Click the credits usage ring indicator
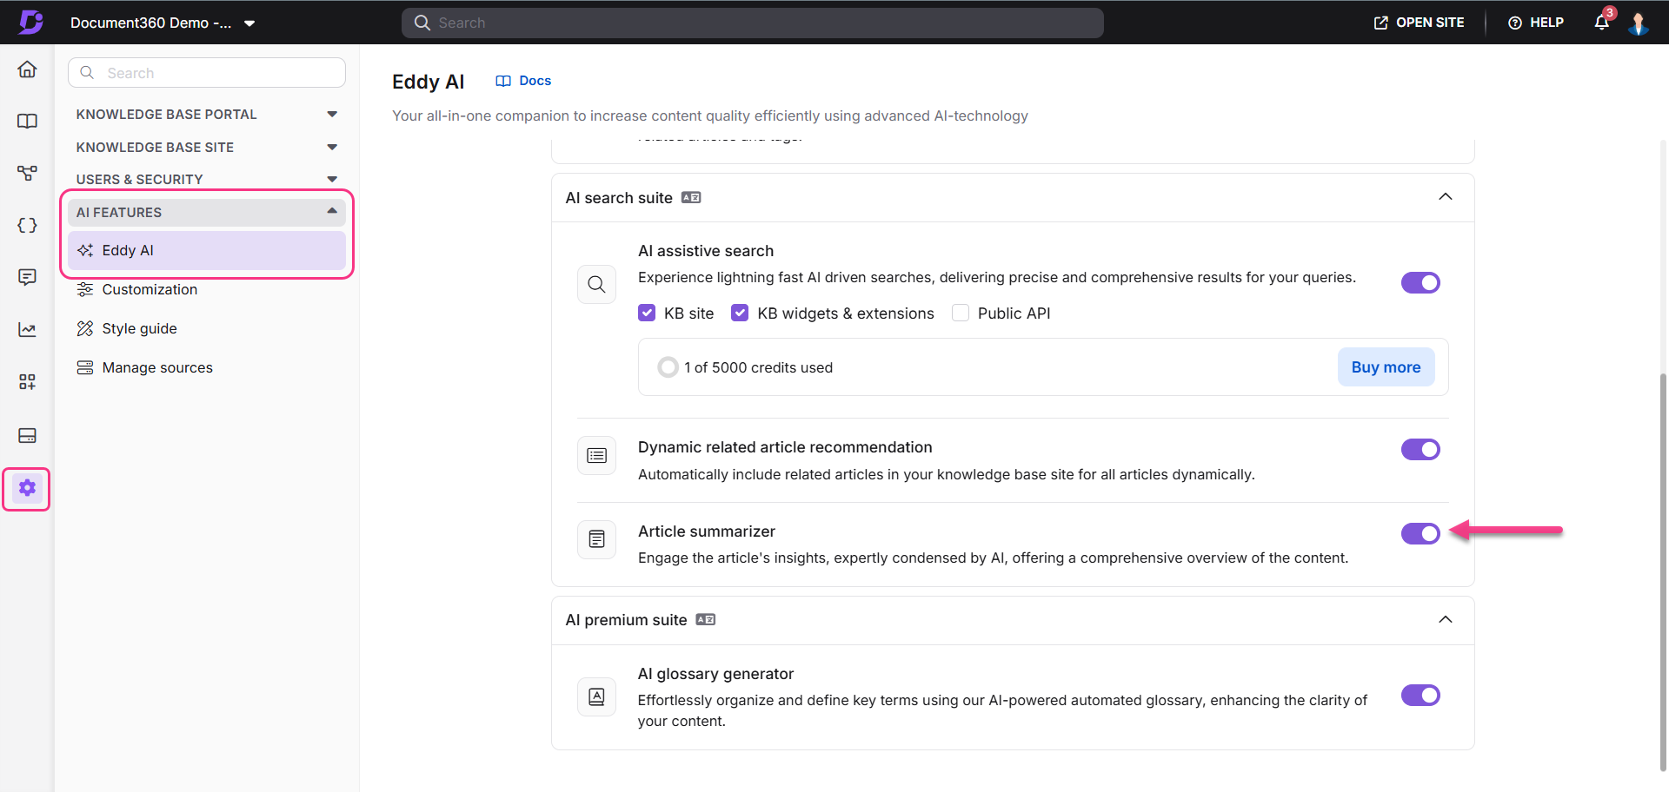The height and width of the screenshot is (792, 1669). point(668,367)
